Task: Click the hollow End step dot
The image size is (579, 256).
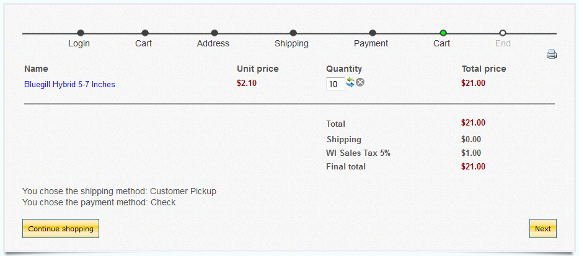Action: (503, 33)
